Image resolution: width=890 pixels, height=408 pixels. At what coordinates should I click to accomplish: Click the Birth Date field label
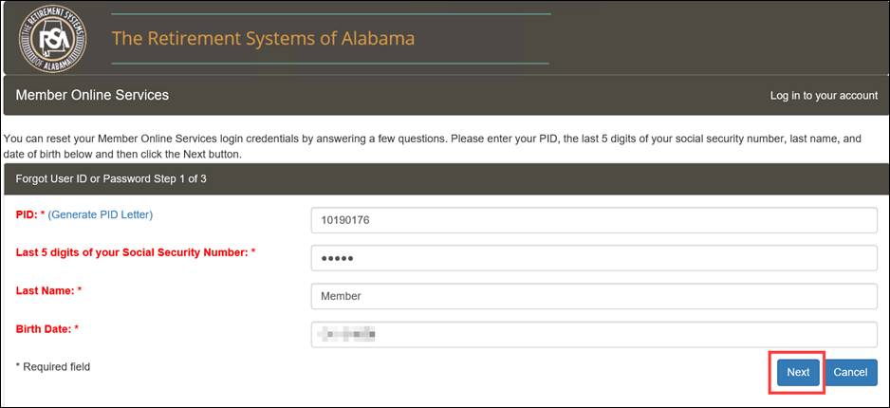(x=43, y=328)
